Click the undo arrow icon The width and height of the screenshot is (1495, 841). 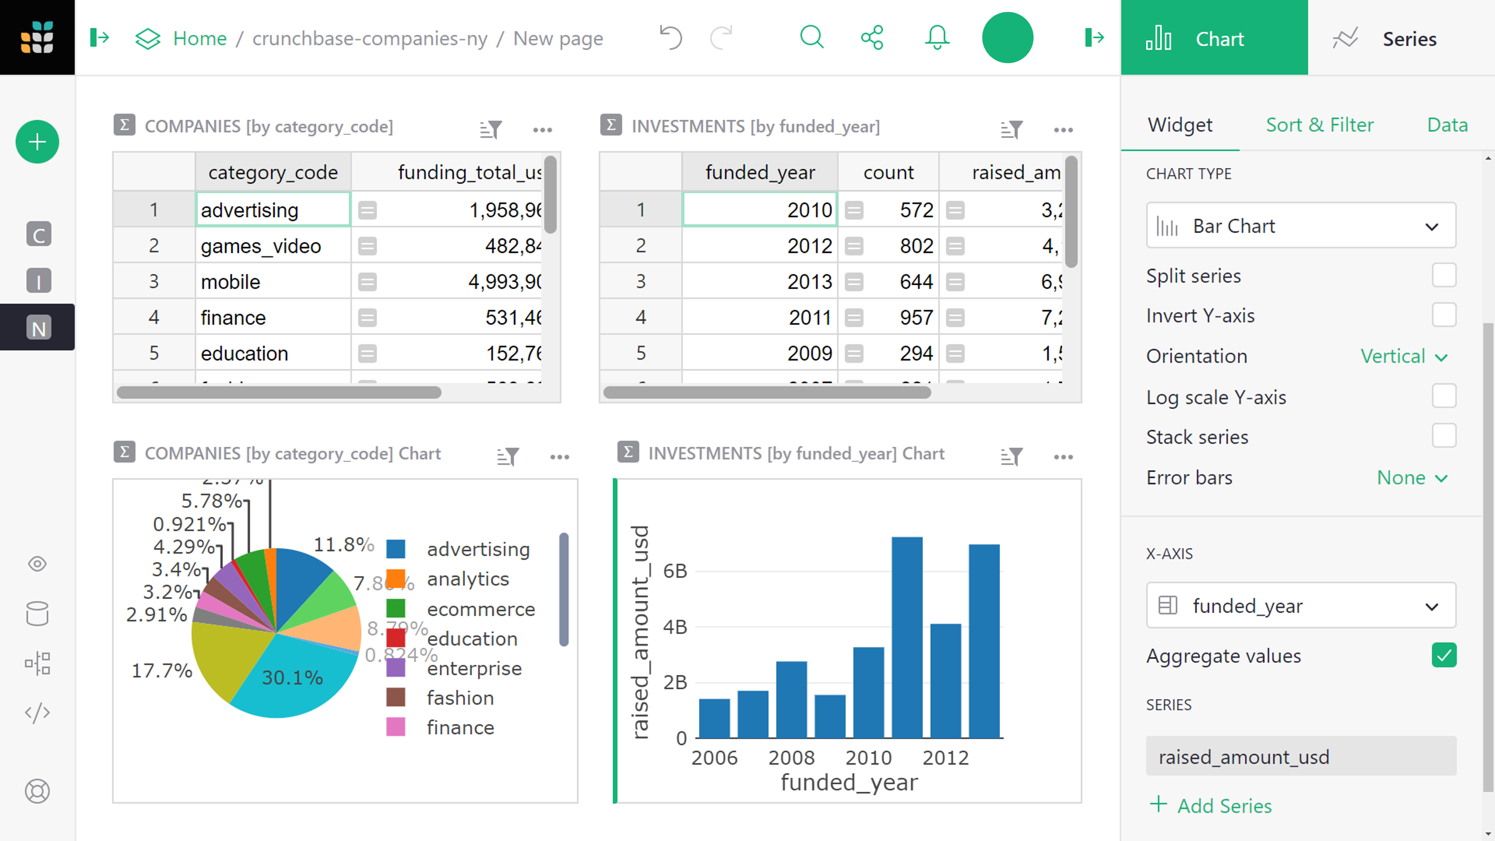coord(670,38)
